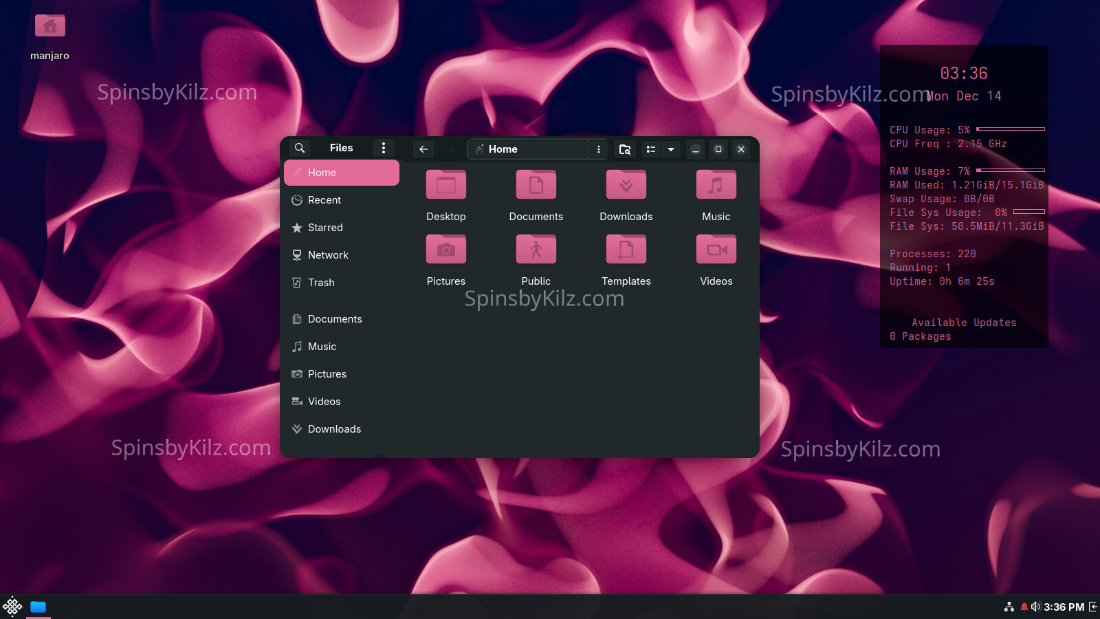1100x619 pixels.
Task: Click the volume icon in system tray
Action: tap(1035, 607)
